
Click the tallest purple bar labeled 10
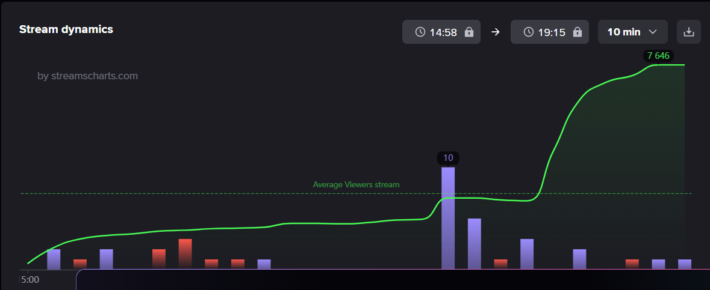(448, 218)
